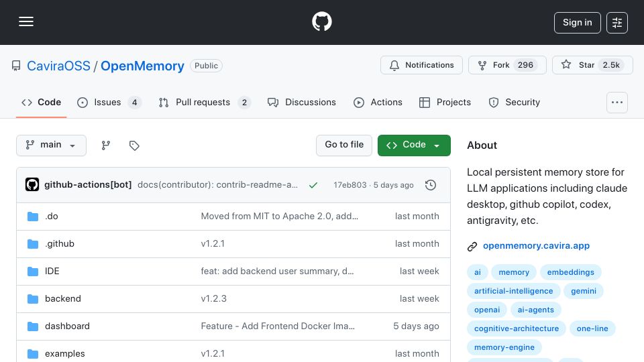
Task: Open github-actions[bot] author link
Action: 88,185
